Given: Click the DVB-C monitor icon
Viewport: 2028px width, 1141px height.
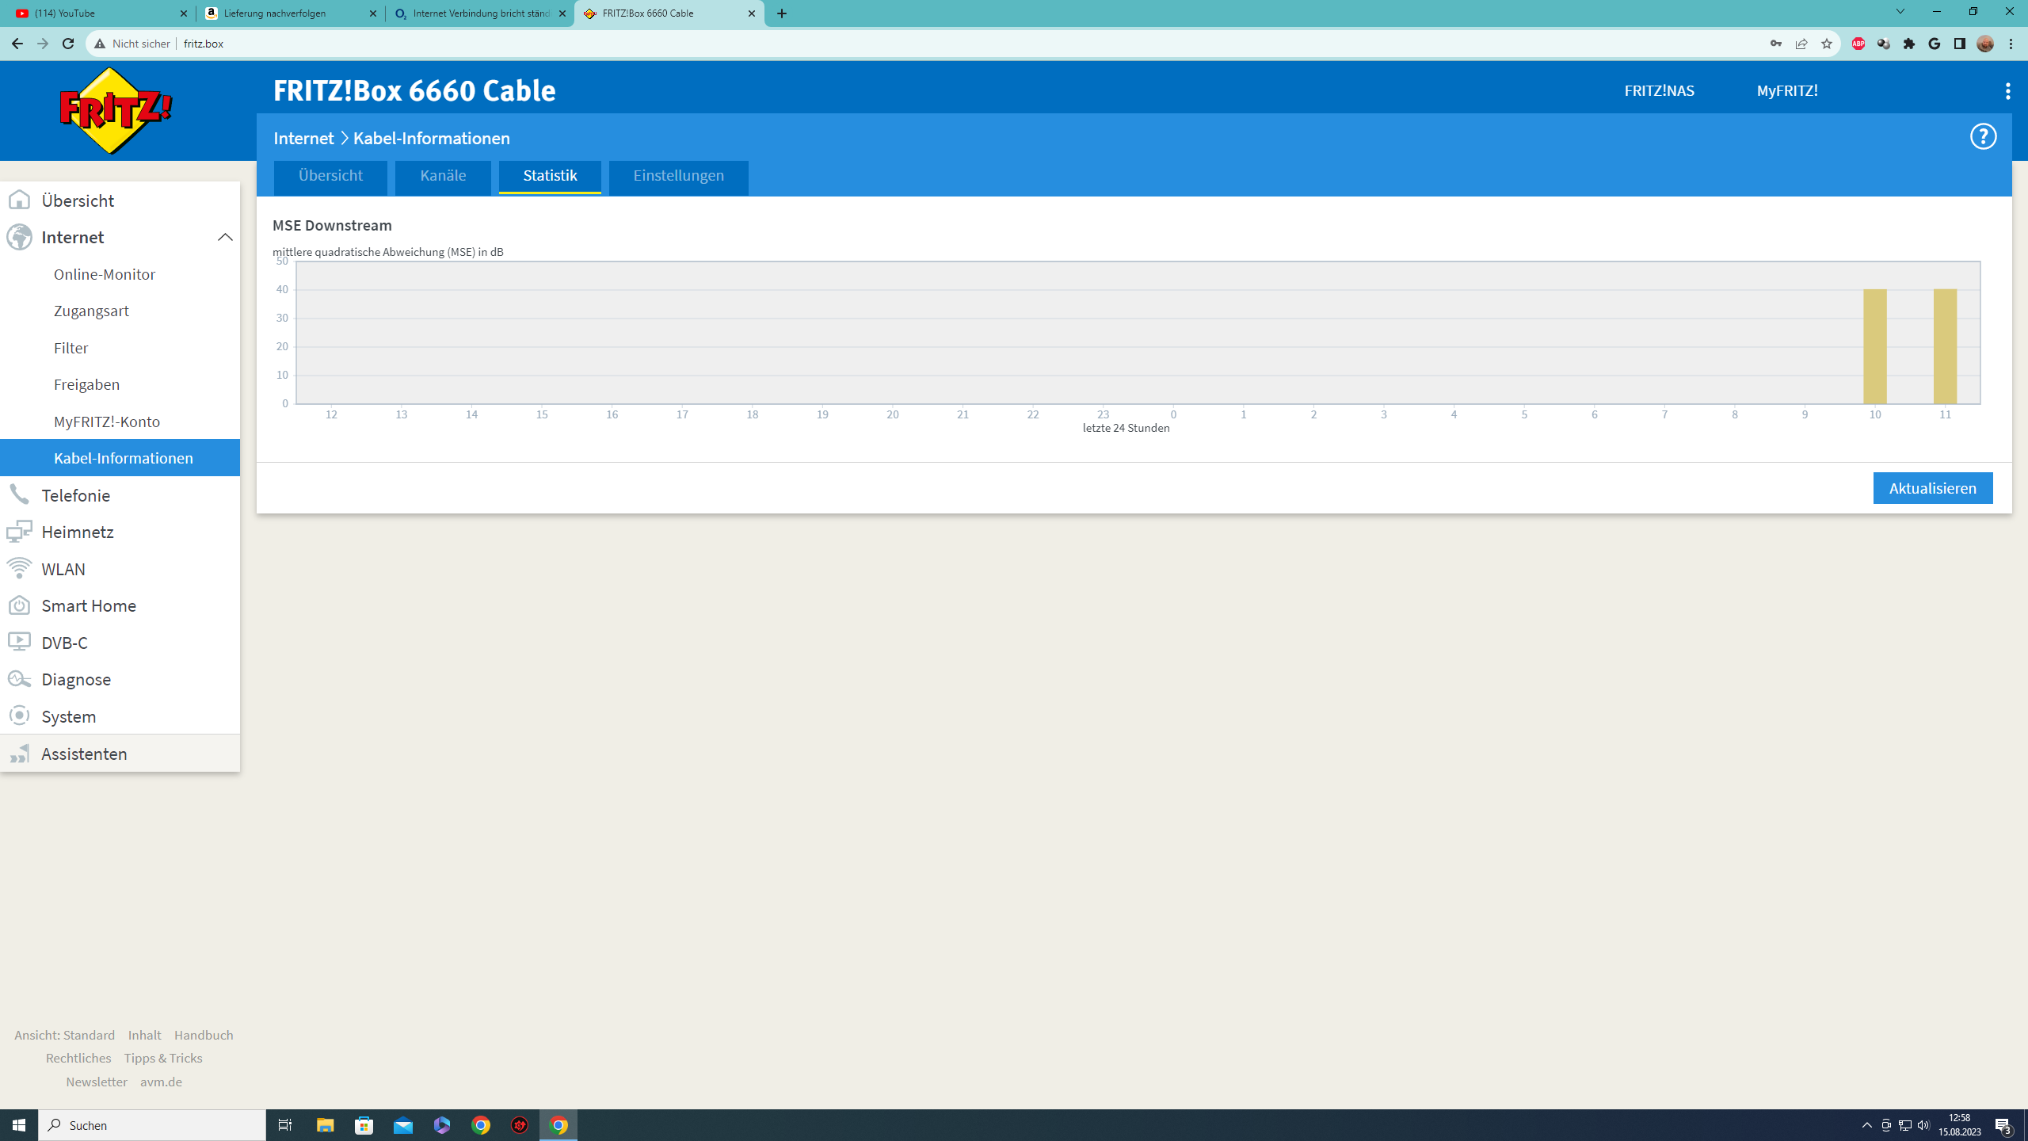Looking at the screenshot, I should 19,642.
